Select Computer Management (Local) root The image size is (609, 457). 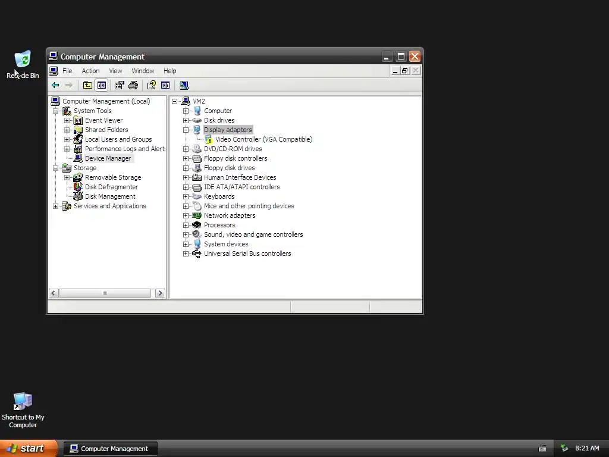tap(106, 101)
